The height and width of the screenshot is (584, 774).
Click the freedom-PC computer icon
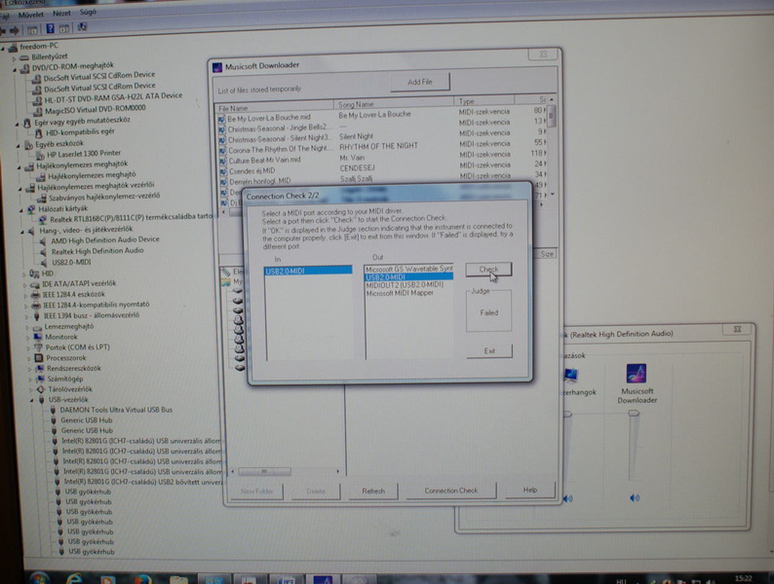click(x=13, y=47)
